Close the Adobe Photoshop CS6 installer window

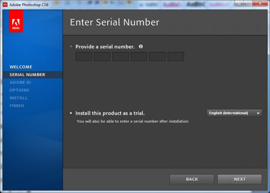pos(260,3)
